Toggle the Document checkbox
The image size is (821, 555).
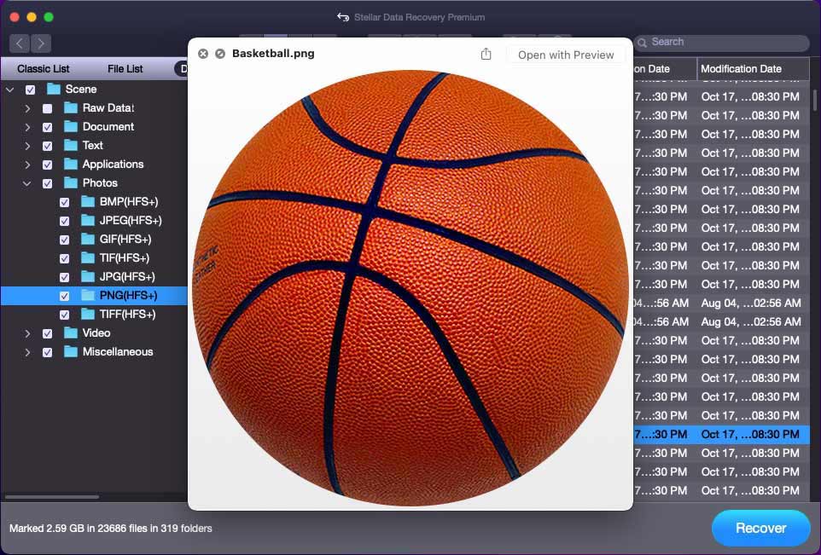47,127
